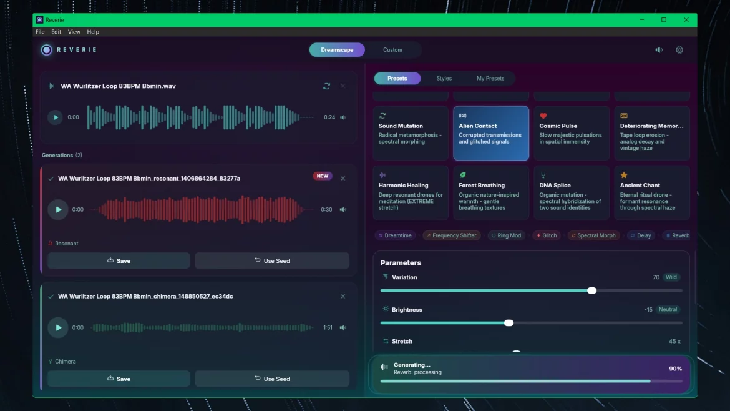Viewport: 730px width, 411px height.
Task: Click Use Seed for the chimera generation
Action: 272,379
